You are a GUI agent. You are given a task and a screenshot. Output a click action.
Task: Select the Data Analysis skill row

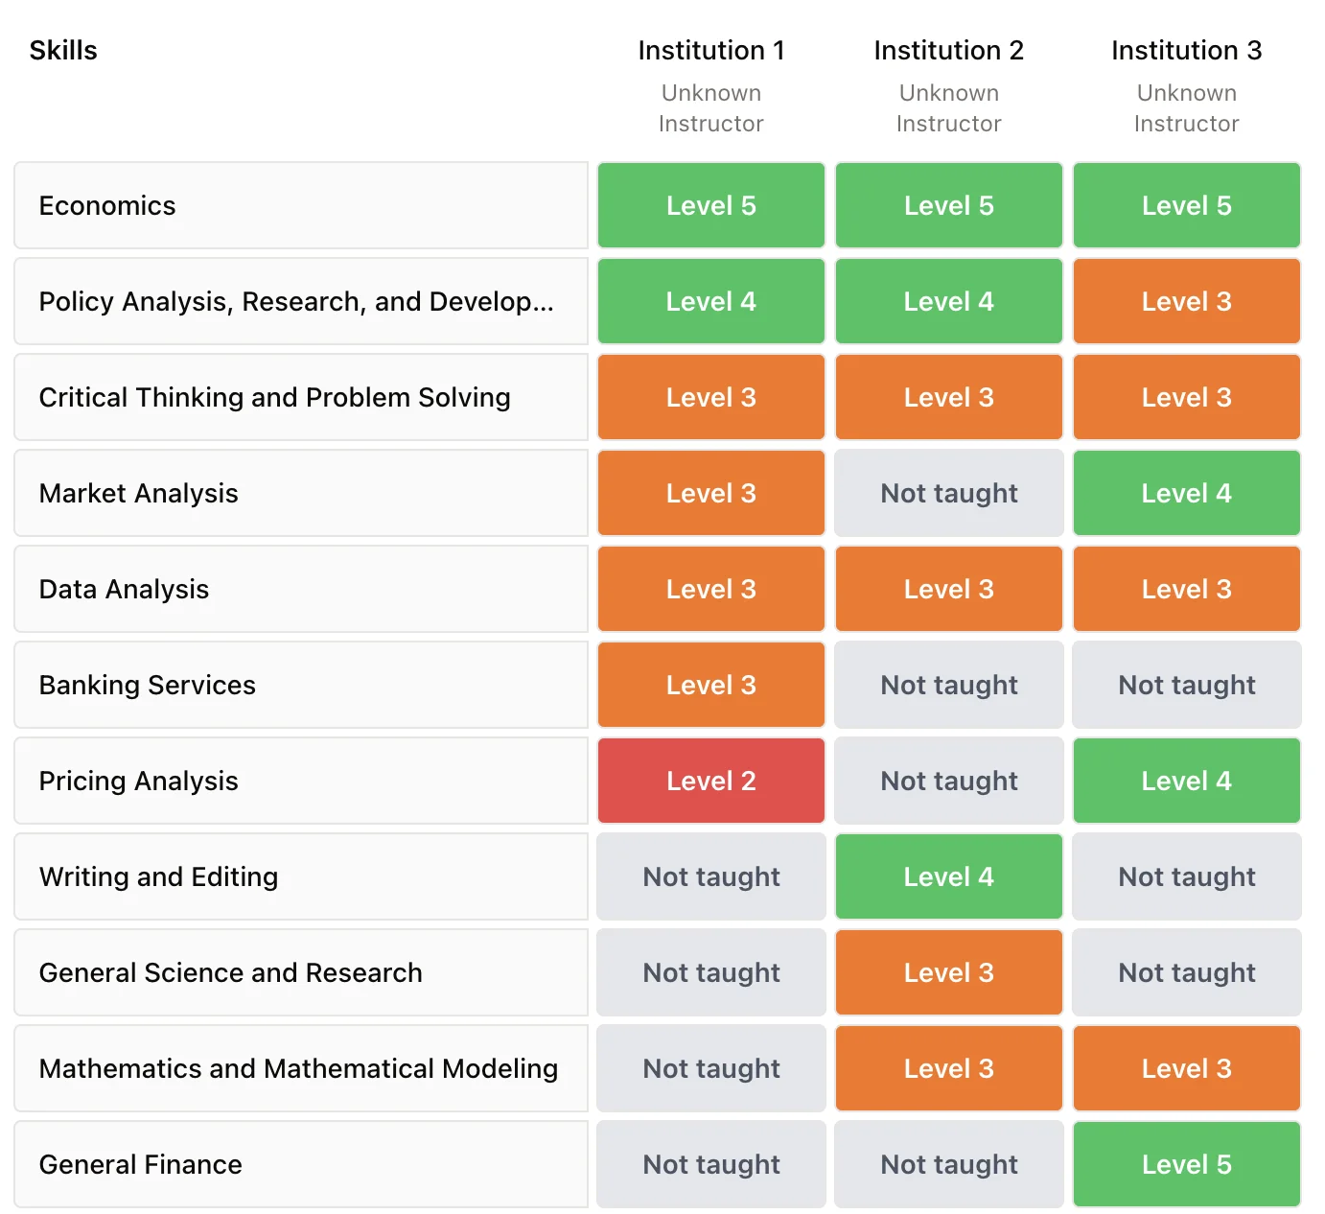point(300,589)
